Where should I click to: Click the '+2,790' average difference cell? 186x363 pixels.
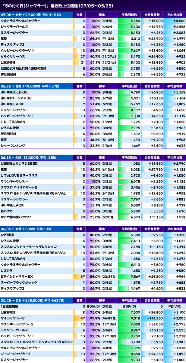[x=175, y=163]
